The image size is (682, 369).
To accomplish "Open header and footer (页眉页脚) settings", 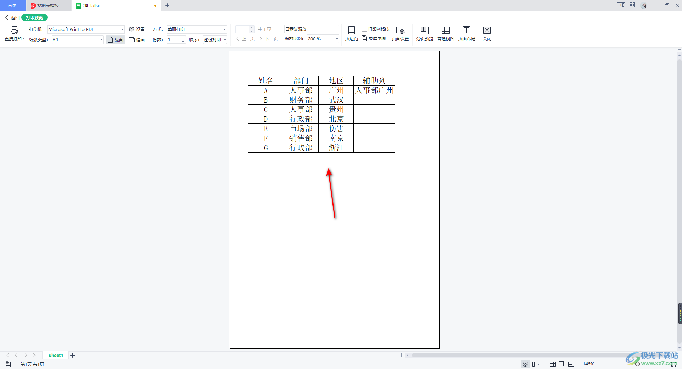I will pos(374,39).
